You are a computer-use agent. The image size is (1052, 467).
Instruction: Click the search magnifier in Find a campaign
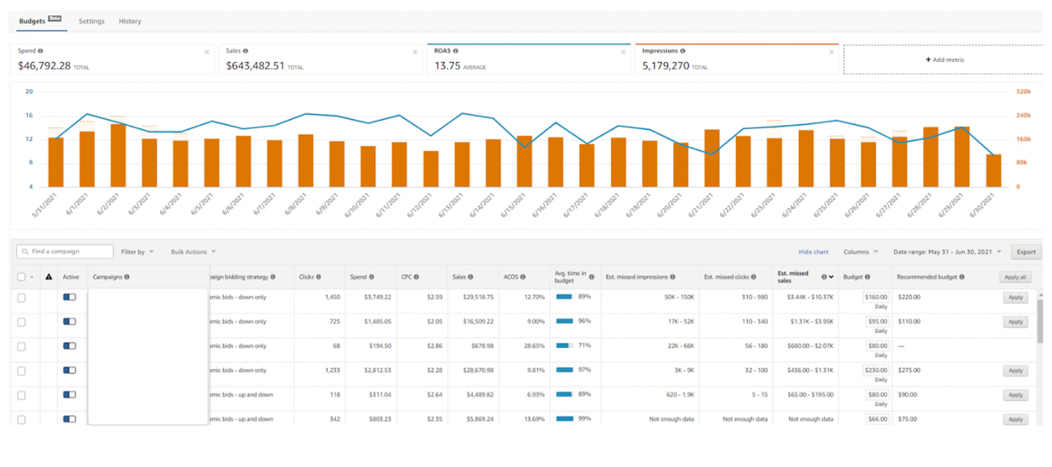pos(25,251)
